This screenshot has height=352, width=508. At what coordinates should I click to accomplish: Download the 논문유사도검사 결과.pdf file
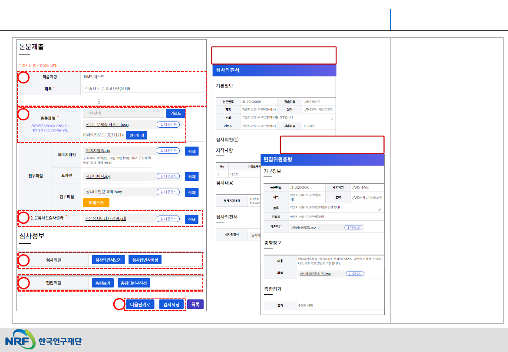point(168,219)
